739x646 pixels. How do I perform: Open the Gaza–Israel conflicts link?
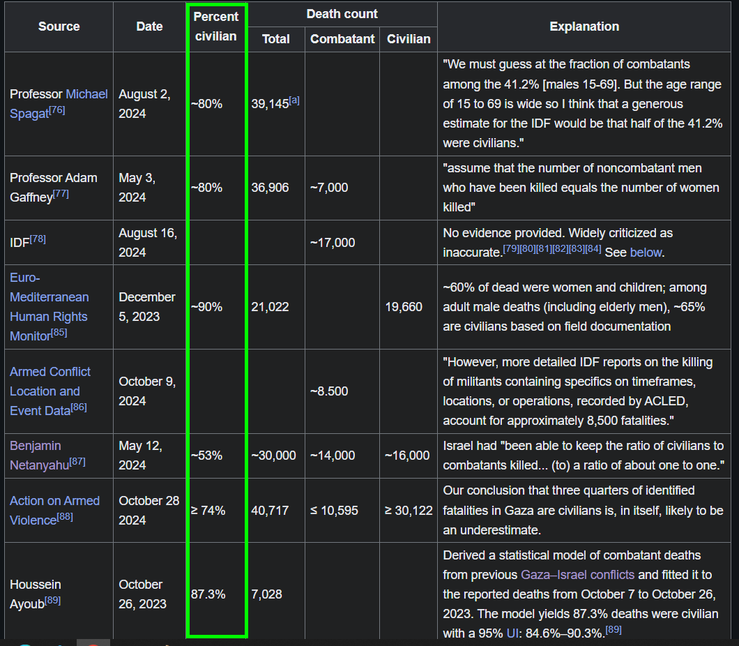coord(577,575)
